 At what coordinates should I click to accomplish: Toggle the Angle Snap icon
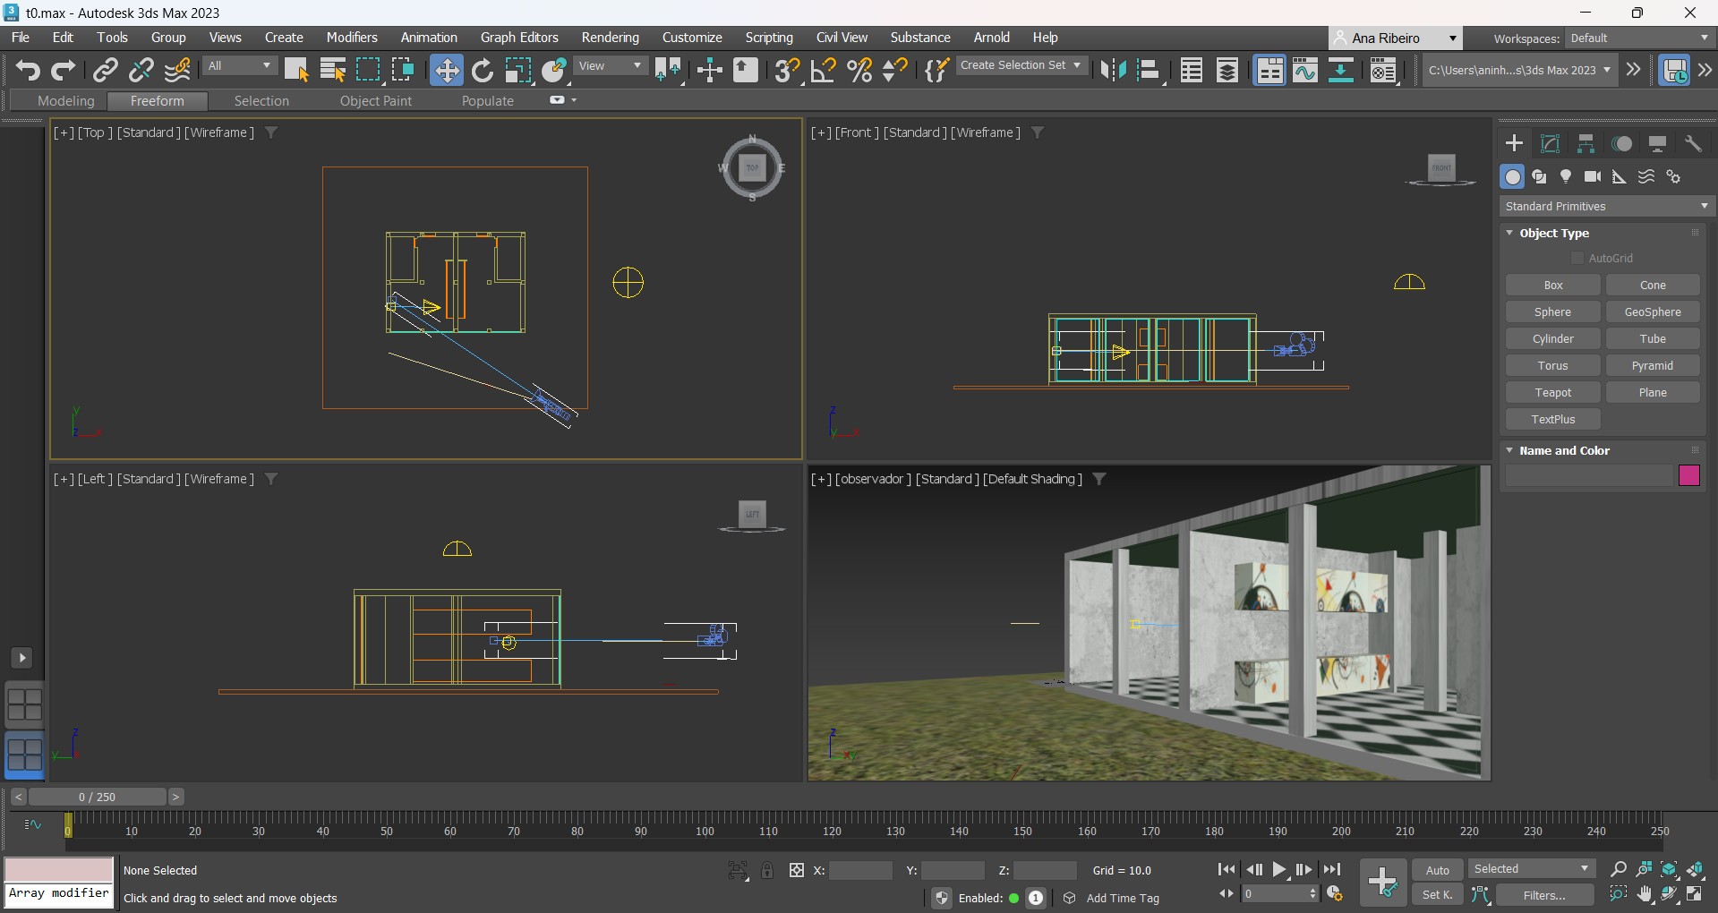(x=823, y=70)
